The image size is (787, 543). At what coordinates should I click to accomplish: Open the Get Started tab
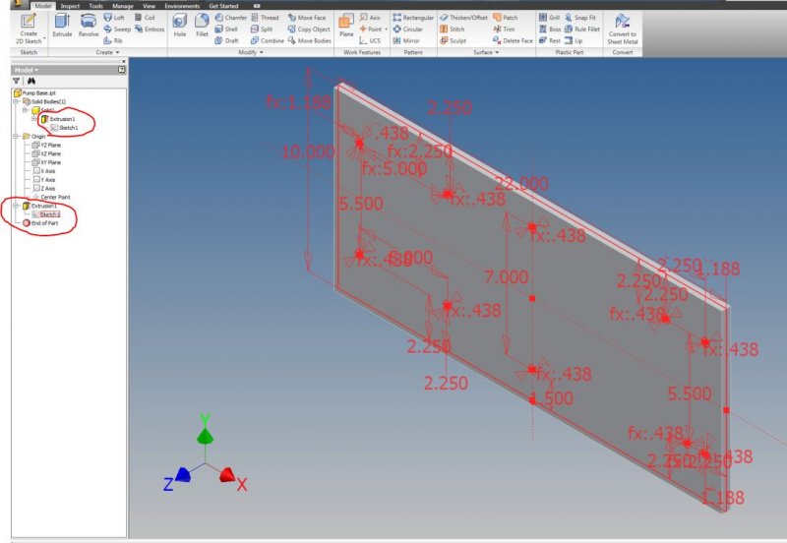tap(223, 6)
